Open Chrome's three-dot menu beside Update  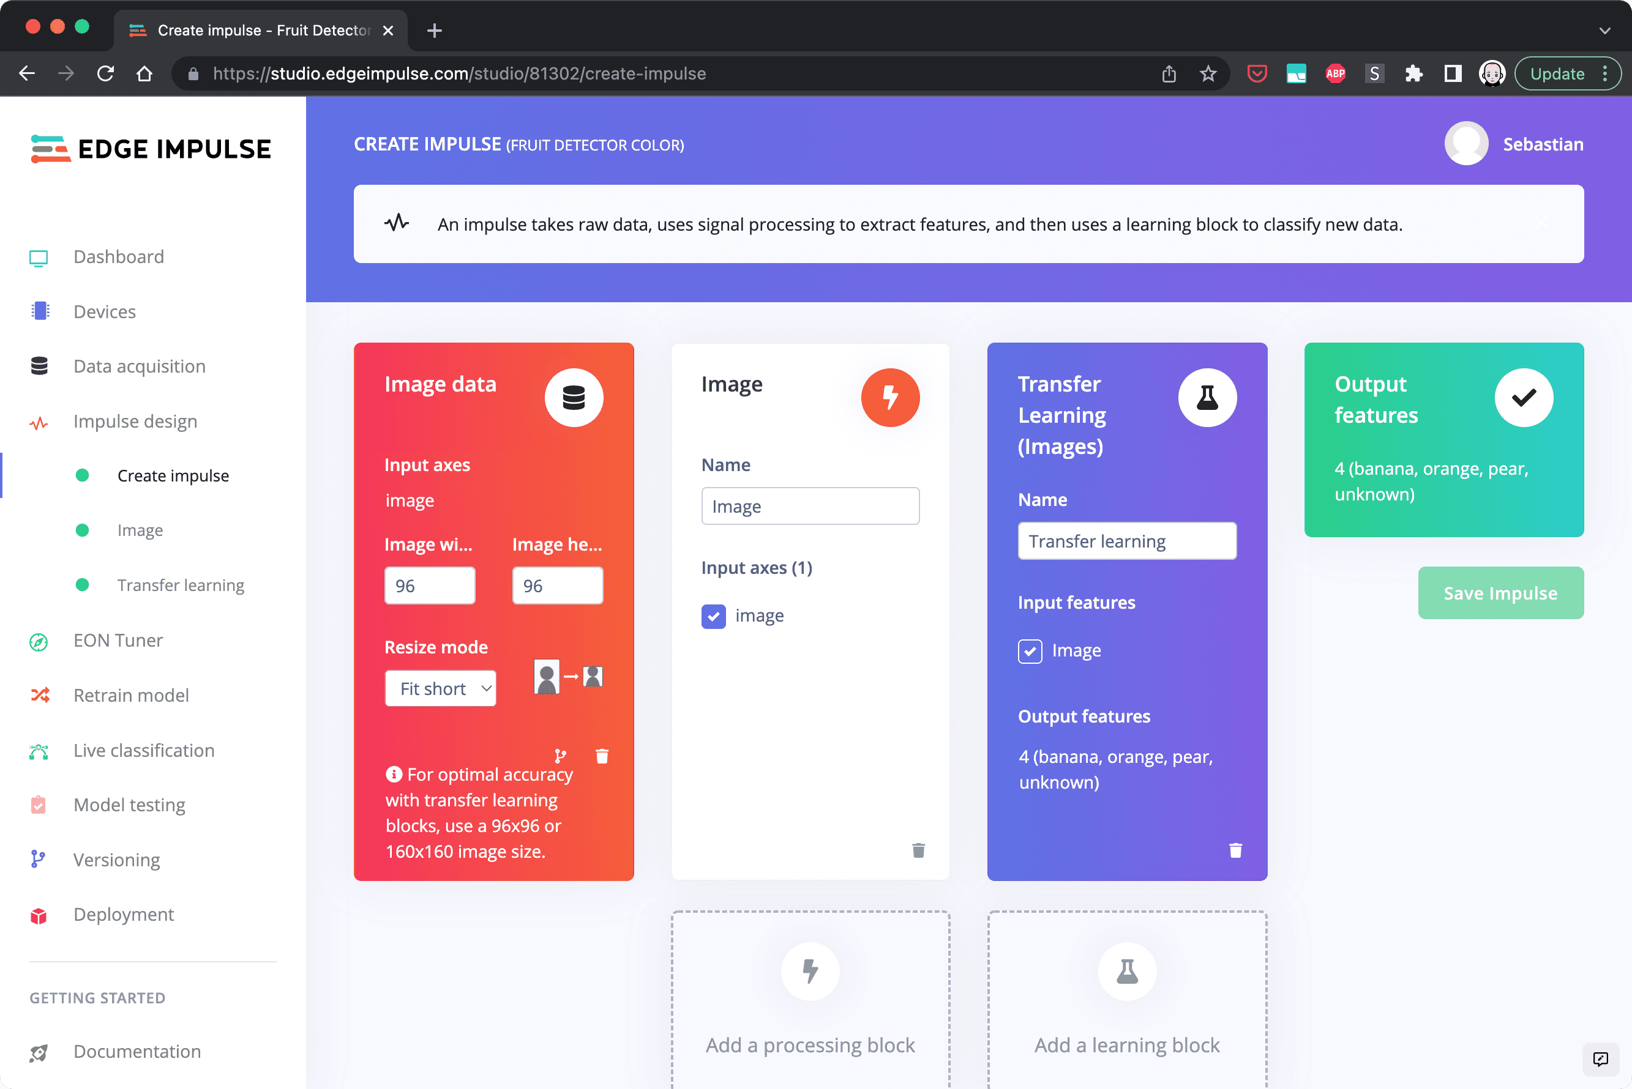tap(1605, 73)
